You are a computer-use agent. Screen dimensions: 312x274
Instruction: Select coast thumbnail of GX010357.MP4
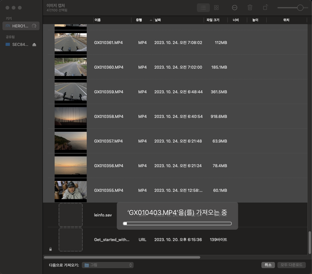click(x=71, y=141)
